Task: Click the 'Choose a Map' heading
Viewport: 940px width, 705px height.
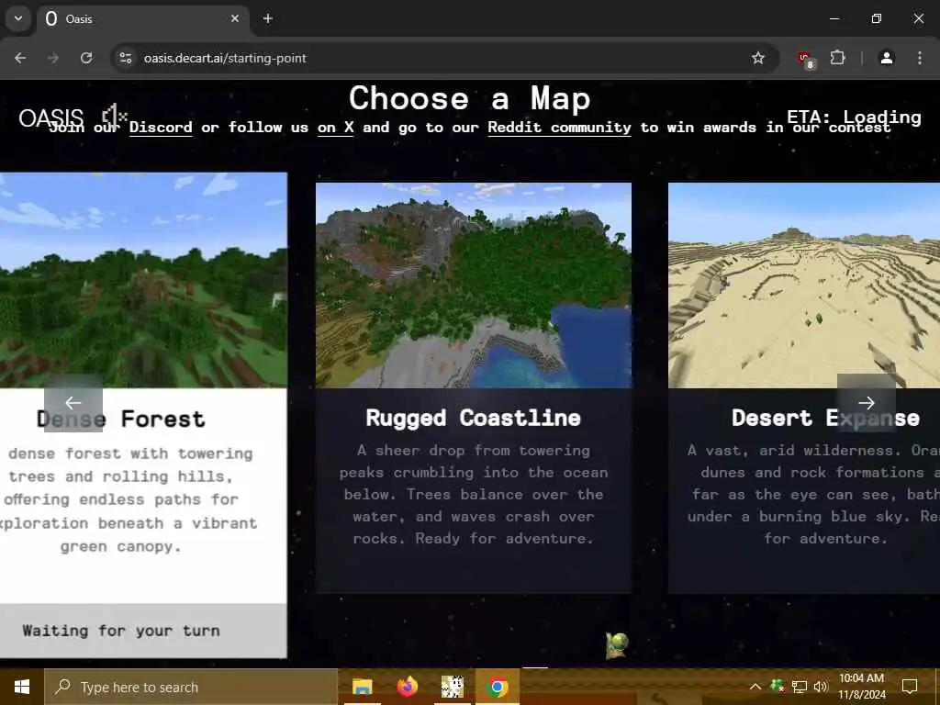Action: pos(470,97)
